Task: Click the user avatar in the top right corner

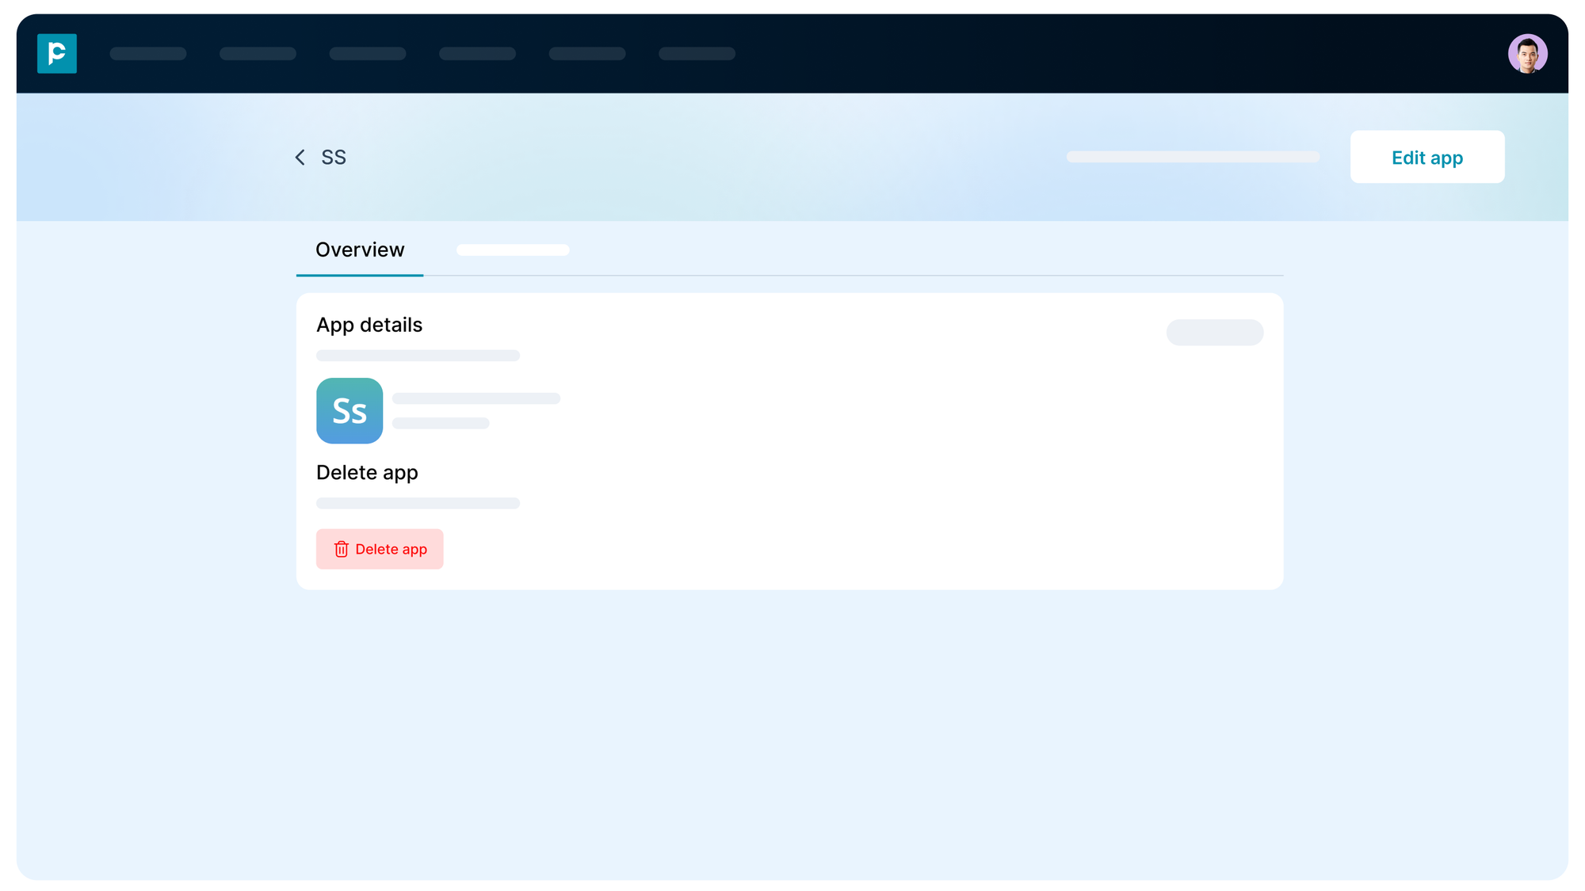Action: 1527,53
